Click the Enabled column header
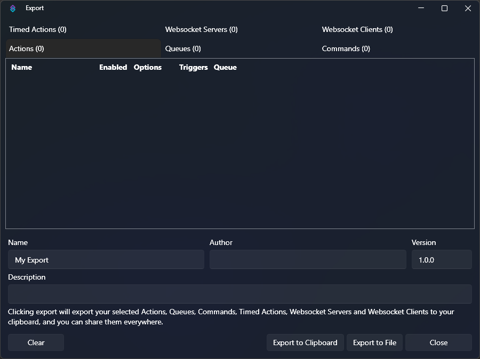Screen dimensions: 480x359 (113, 67)
